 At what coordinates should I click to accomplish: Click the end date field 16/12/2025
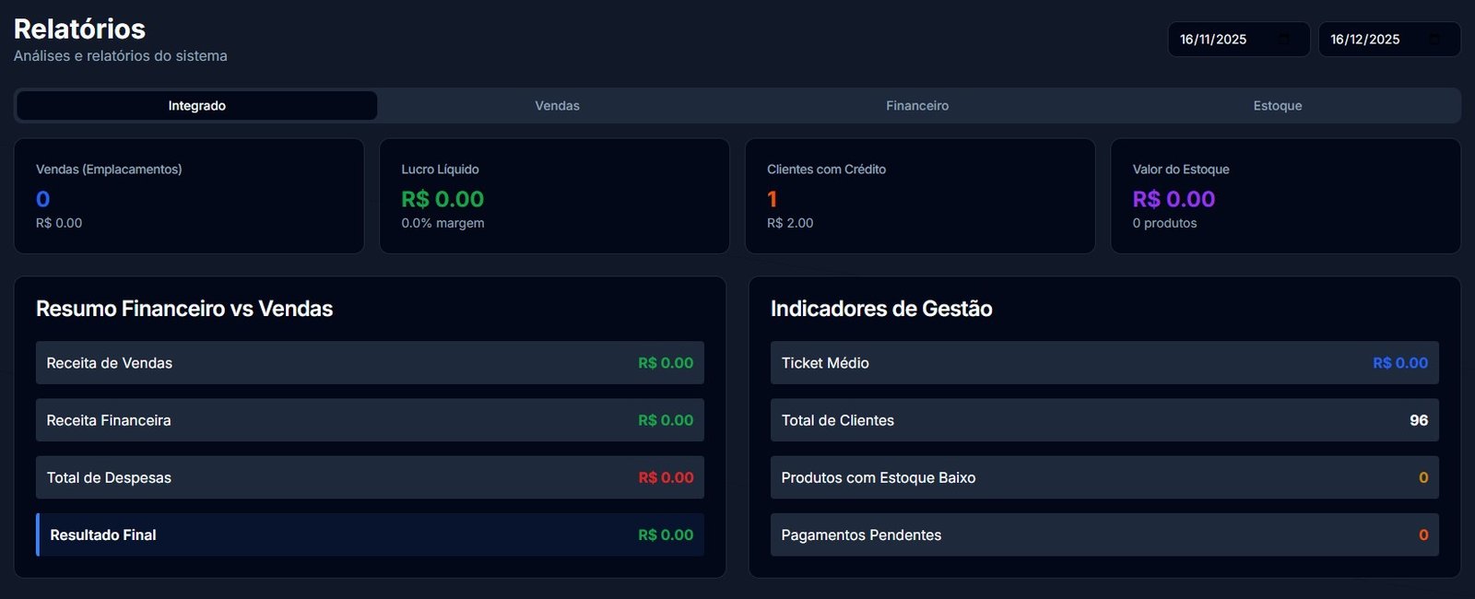click(1364, 40)
